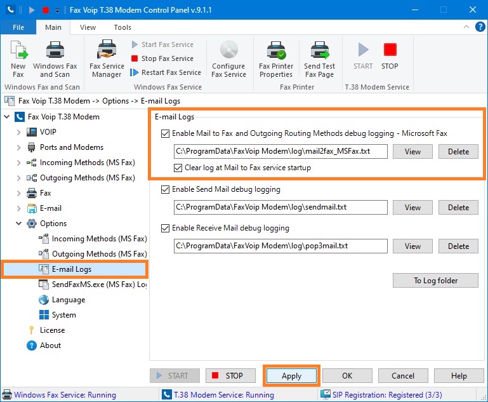Expand the E-mail node

(x=18, y=209)
